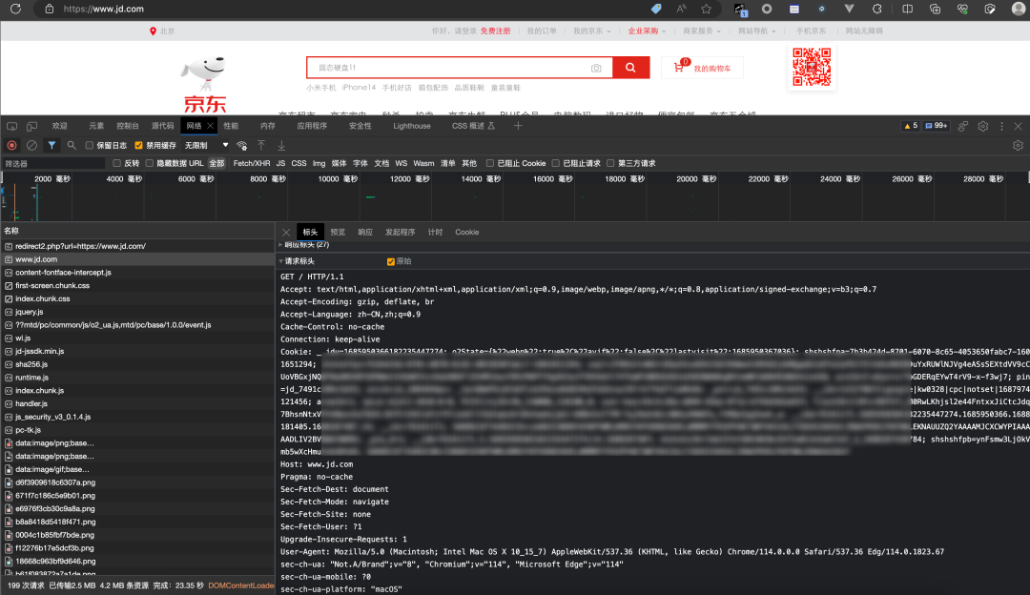Open warnings counter showing 5
The width and height of the screenshot is (1030, 595).
pyautogui.click(x=911, y=126)
